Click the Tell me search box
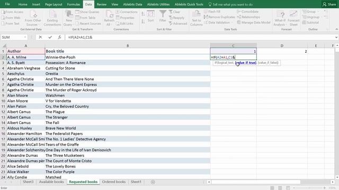The height and width of the screenshot is (190, 339). 230,4
